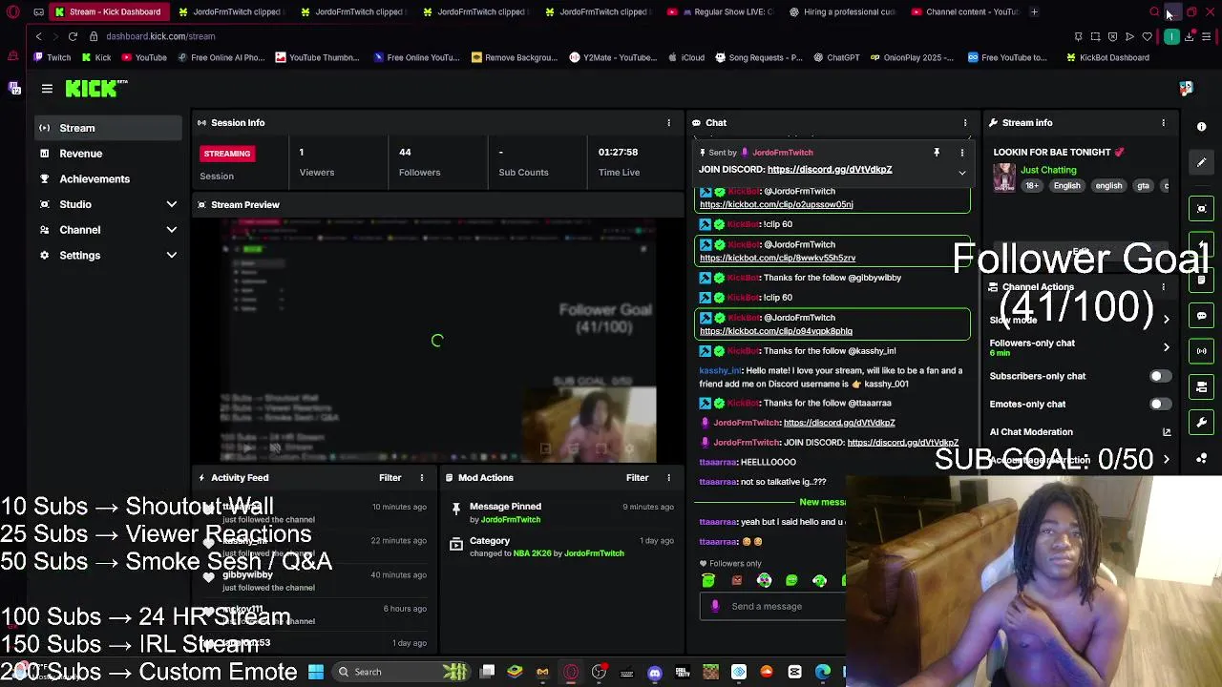Click the screenshot frame icon in right sidebar
The width and height of the screenshot is (1222, 687).
(x=1202, y=209)
